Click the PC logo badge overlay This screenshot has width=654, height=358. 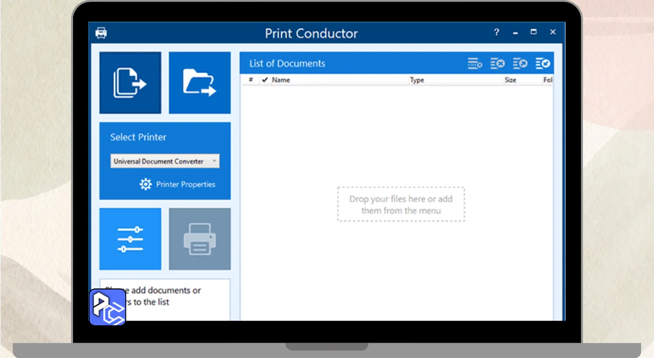coord(107,307)
